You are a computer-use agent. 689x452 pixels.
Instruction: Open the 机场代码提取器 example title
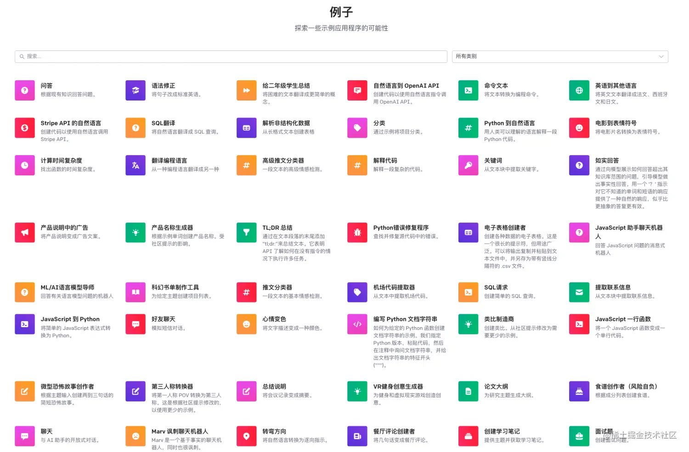tap(394, 287)
